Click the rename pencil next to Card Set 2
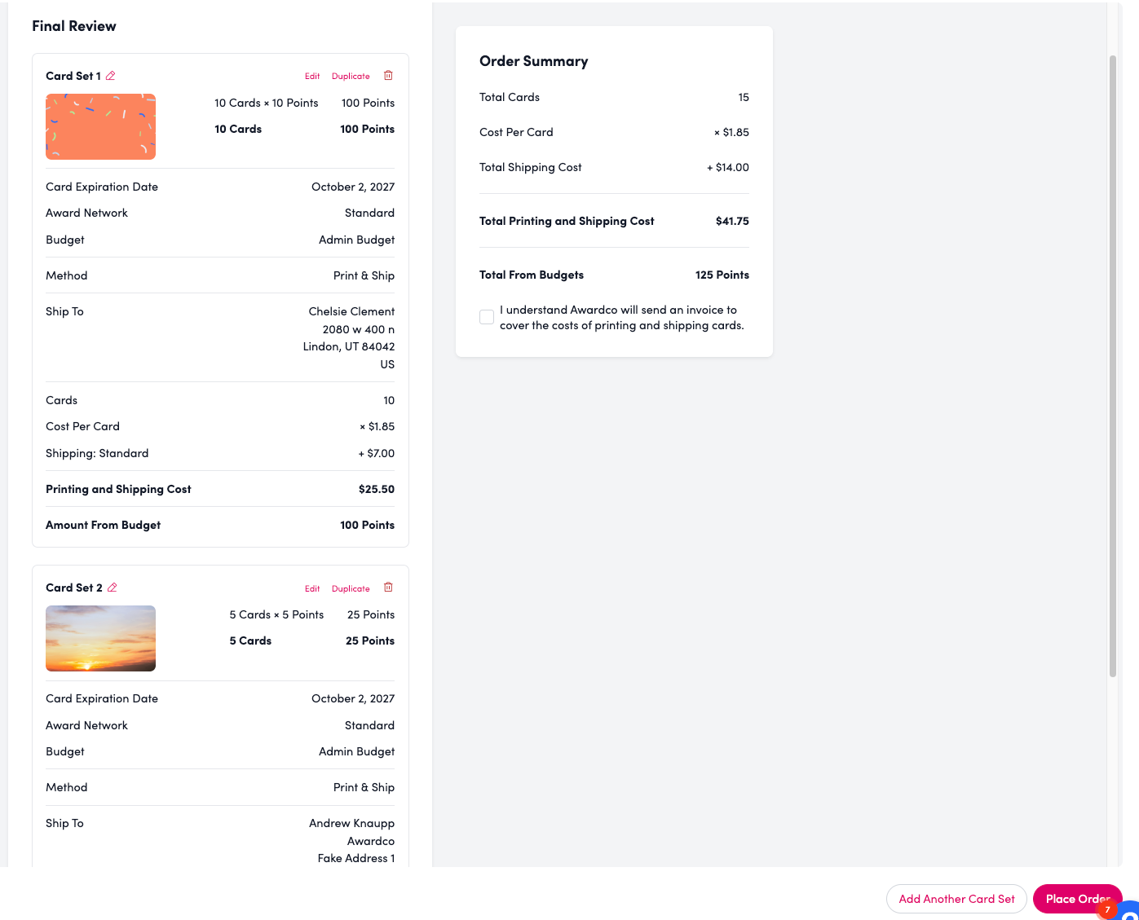The image size is (1139, 920). [113, 588]
